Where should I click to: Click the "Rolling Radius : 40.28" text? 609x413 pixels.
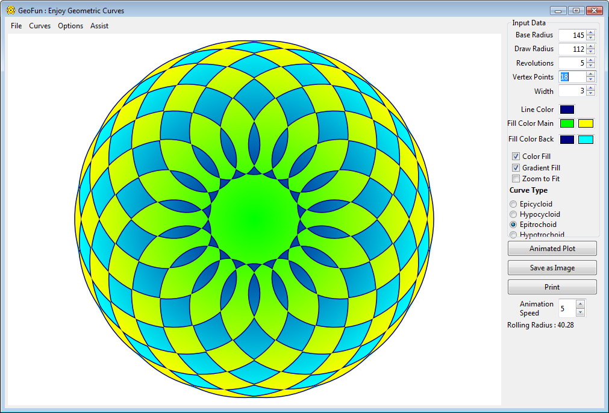540,325
